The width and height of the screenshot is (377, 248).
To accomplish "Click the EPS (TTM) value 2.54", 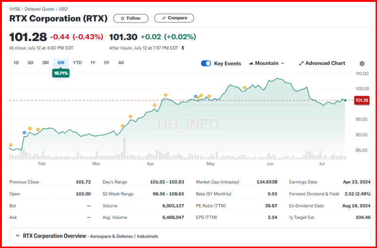I will point(273,217).
